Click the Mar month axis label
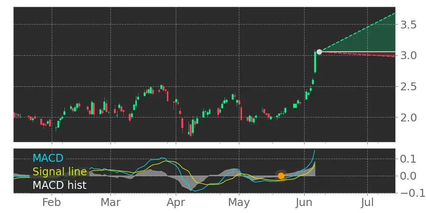Screen dimensions: 426x213 point(110,202)
